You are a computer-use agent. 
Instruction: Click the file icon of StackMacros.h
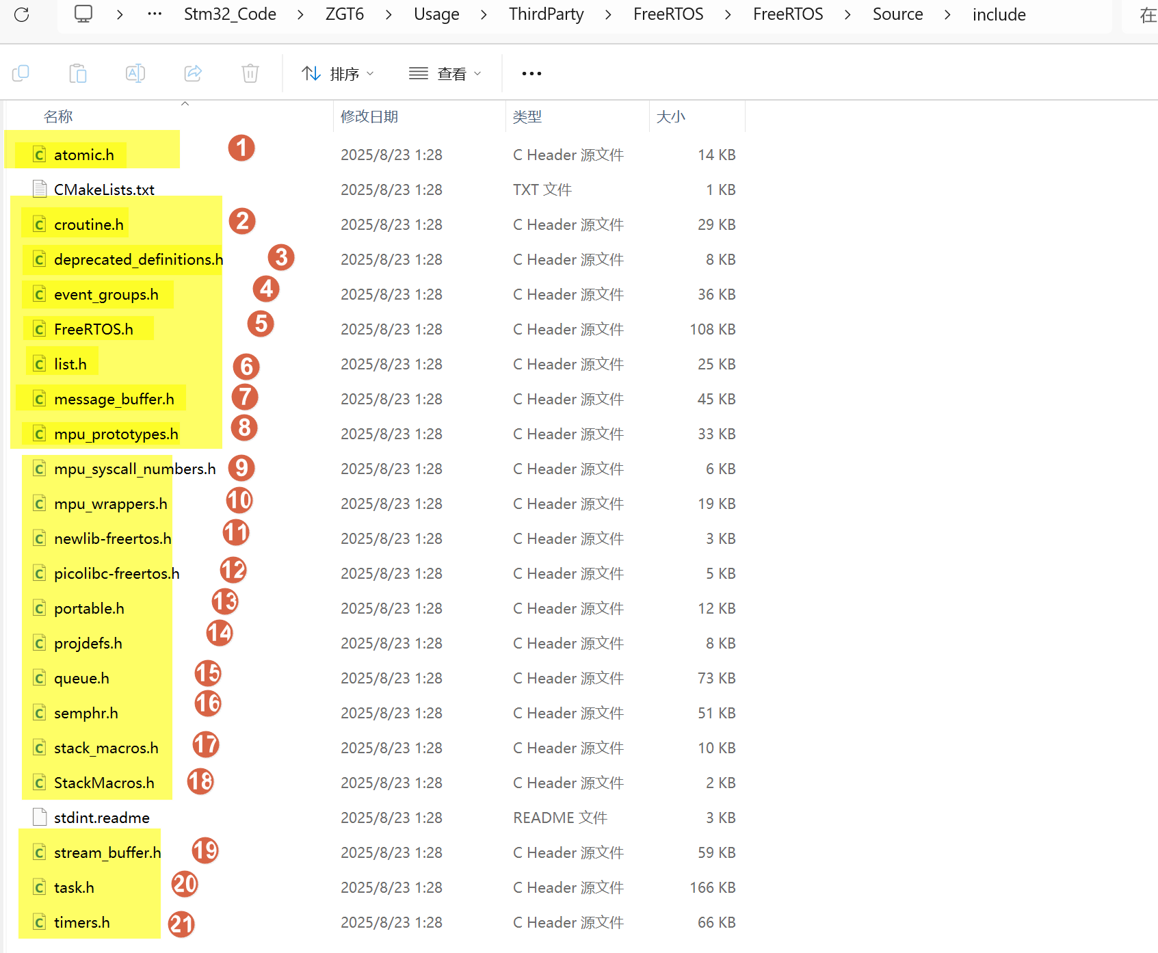coord(40,783)
